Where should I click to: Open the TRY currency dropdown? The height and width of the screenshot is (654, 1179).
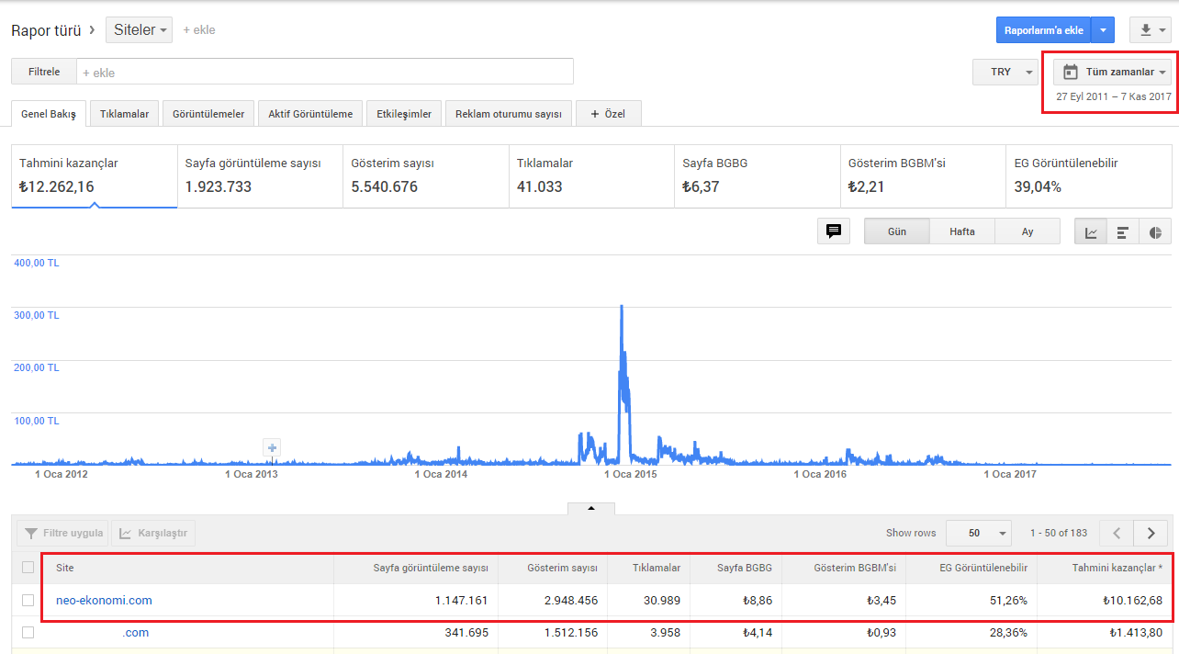(1005, 72)
